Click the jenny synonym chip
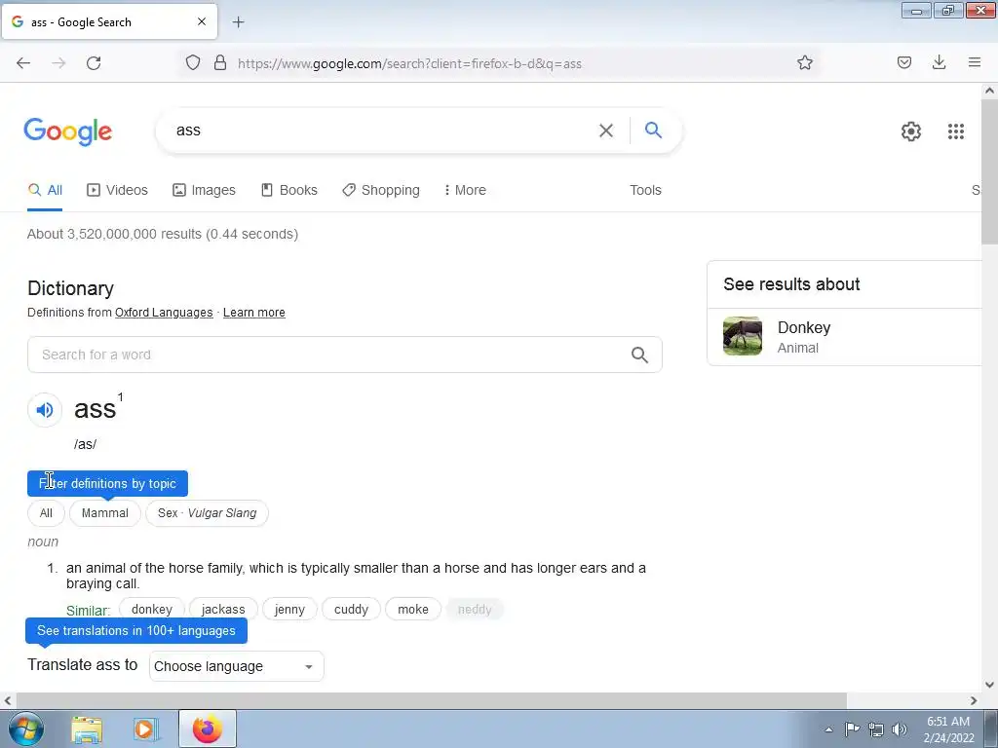The image size is (998, 748). (289, 610)
